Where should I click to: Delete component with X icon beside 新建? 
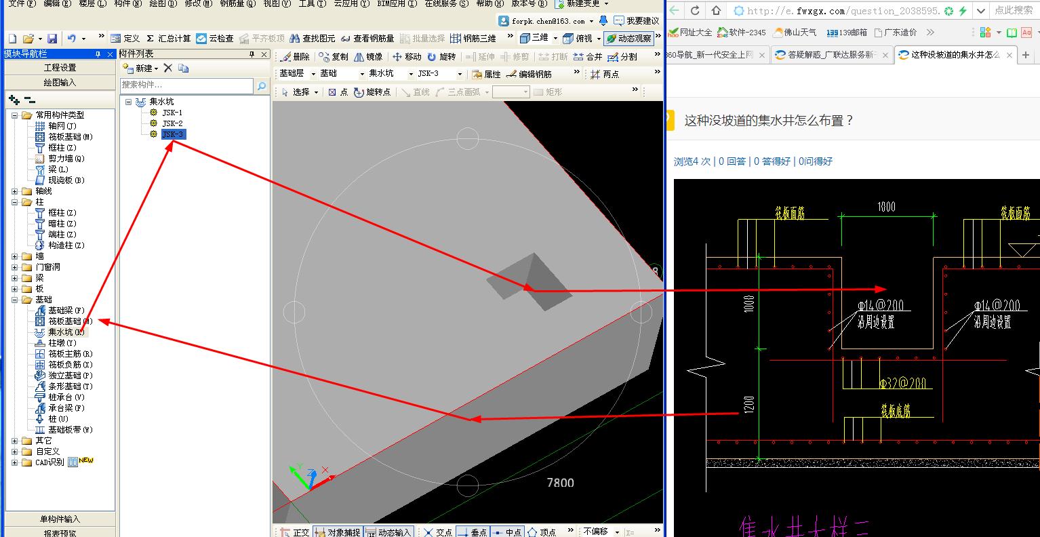(168, 68)
